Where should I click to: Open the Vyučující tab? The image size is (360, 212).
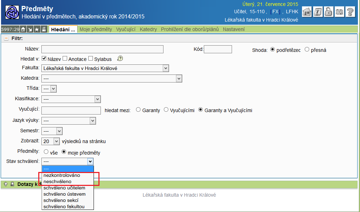point(126,29)
